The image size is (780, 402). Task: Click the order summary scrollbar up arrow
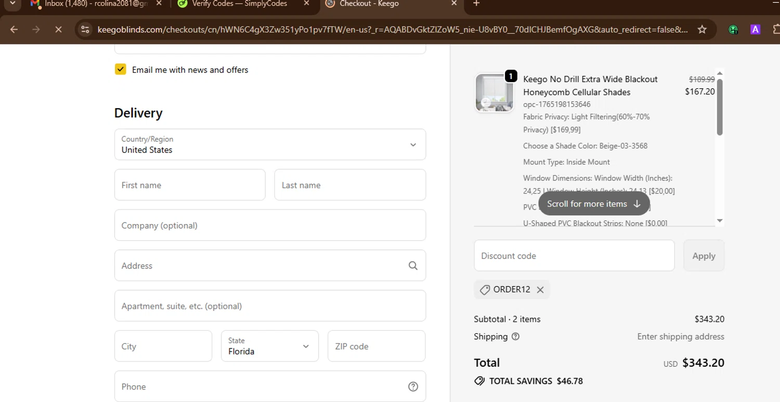point(720,73)
